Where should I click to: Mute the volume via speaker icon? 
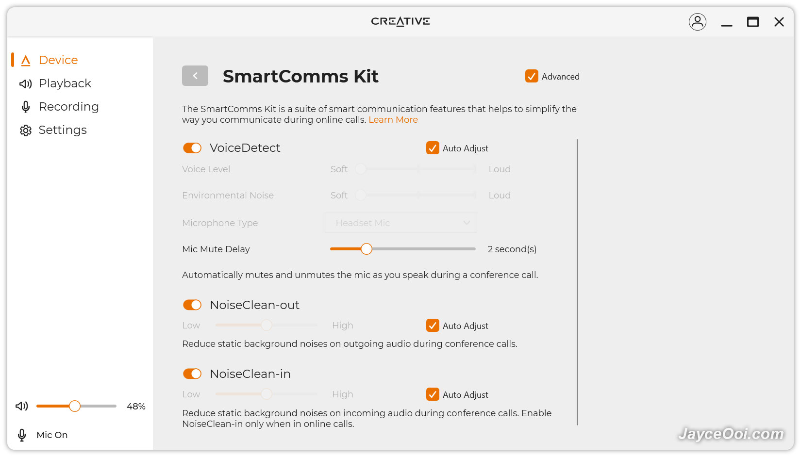coord(22,406)
